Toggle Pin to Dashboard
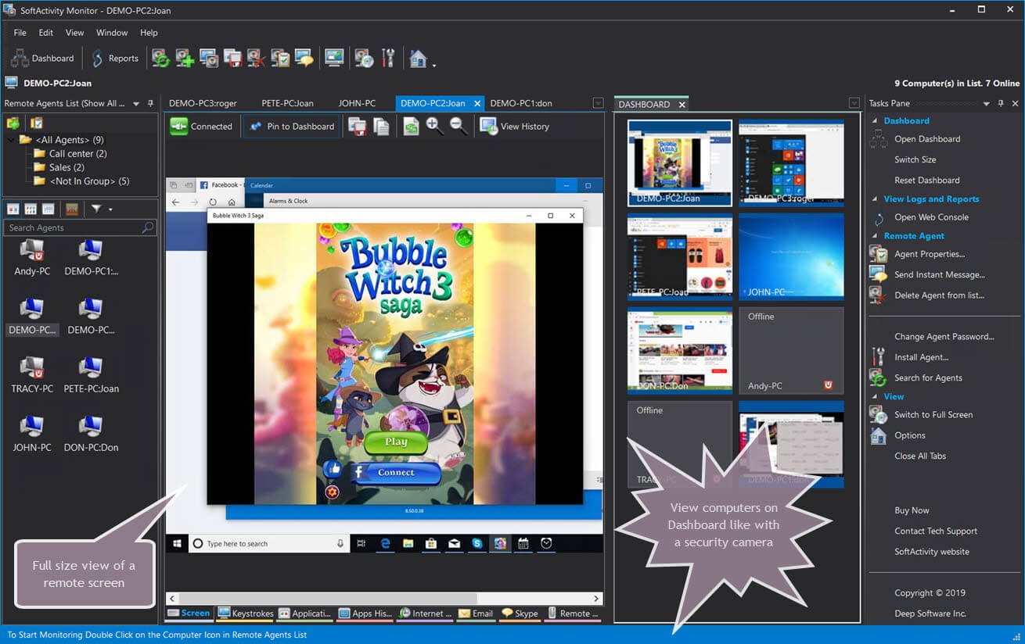 click(x=291, y=126)
